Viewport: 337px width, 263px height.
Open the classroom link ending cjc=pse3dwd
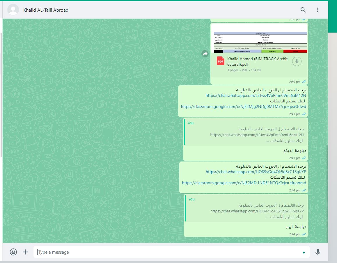244,106
